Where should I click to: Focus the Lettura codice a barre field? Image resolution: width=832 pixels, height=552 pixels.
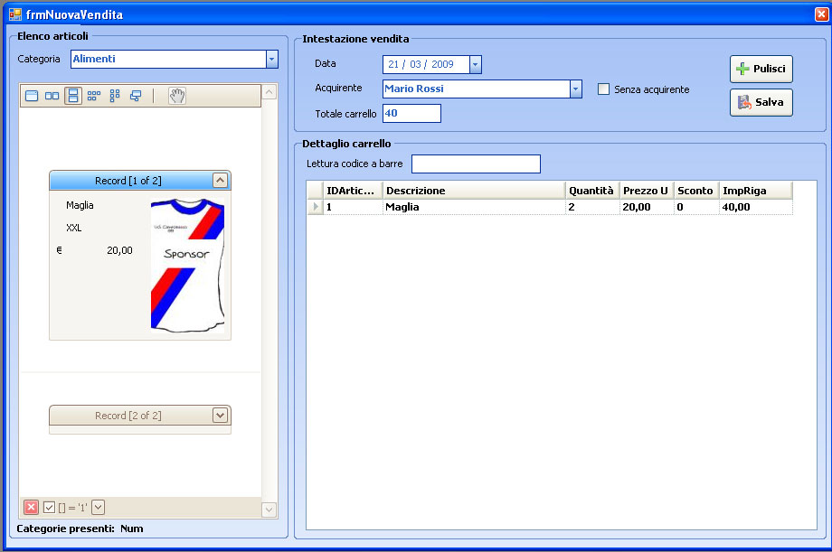pos(476,164)
